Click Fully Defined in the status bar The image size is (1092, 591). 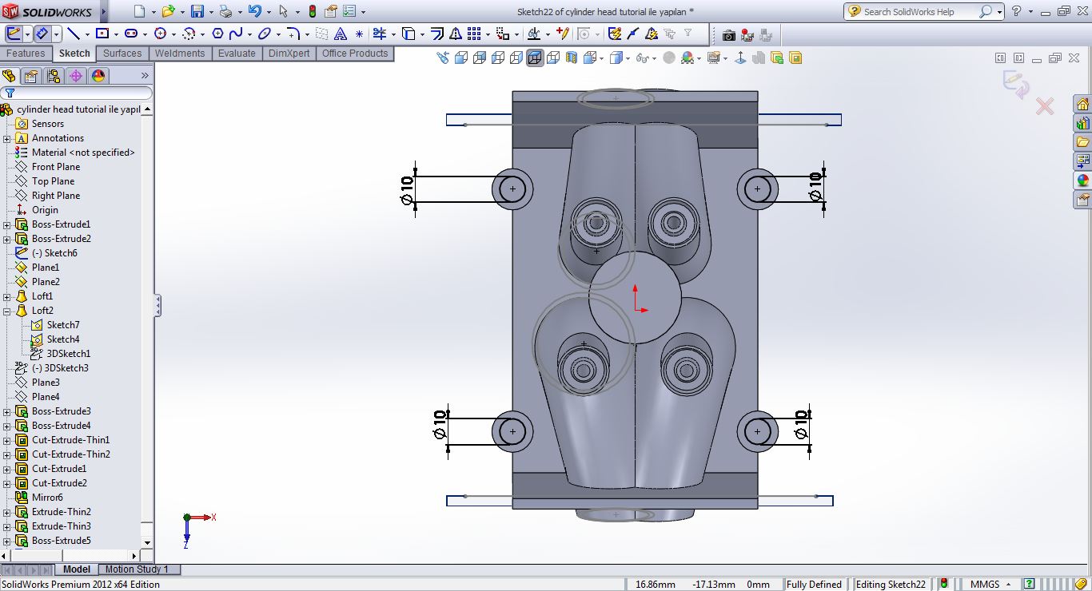point(815,584)
